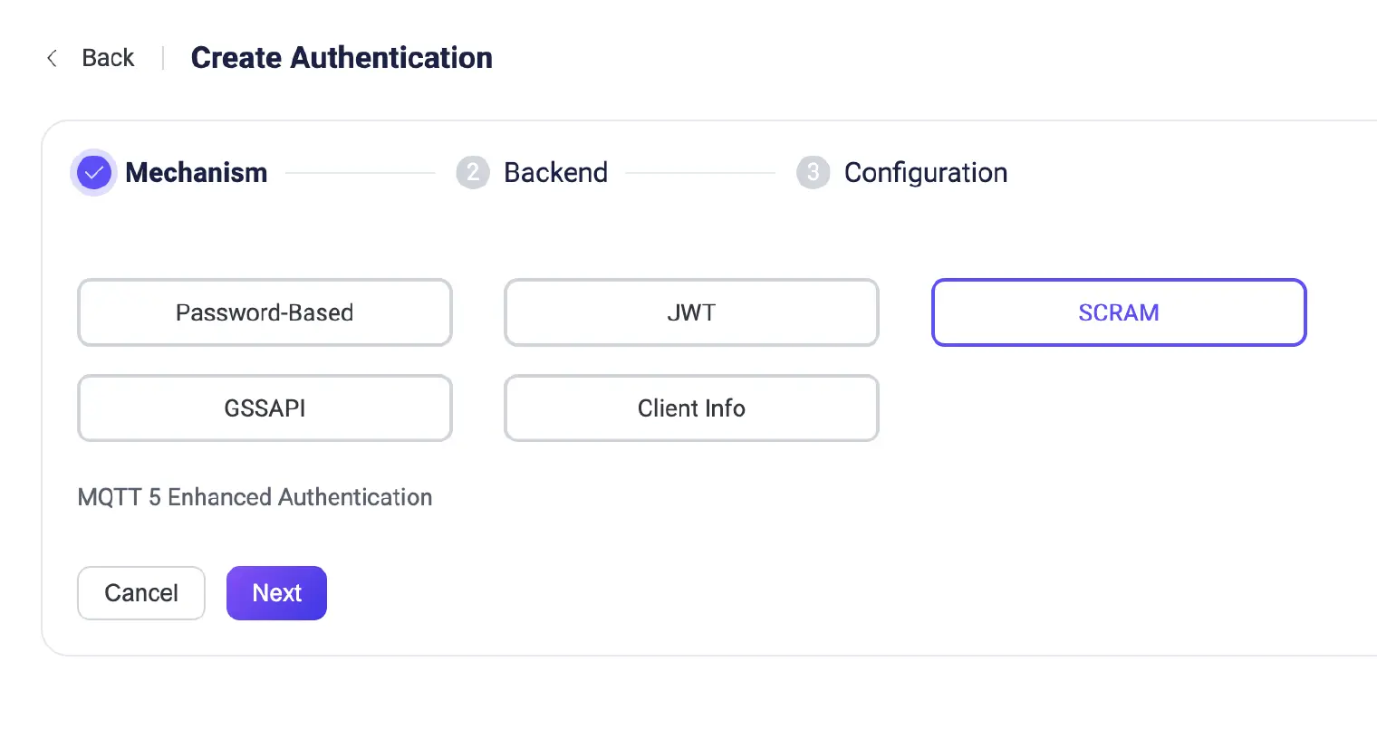Click the step 3 number circle
This screenshot has height=729, width=1377.
coord(813,172)
